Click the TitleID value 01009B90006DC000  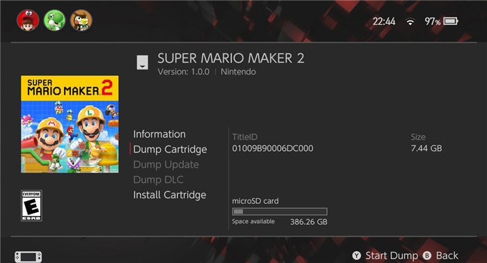tap(273, 148)
